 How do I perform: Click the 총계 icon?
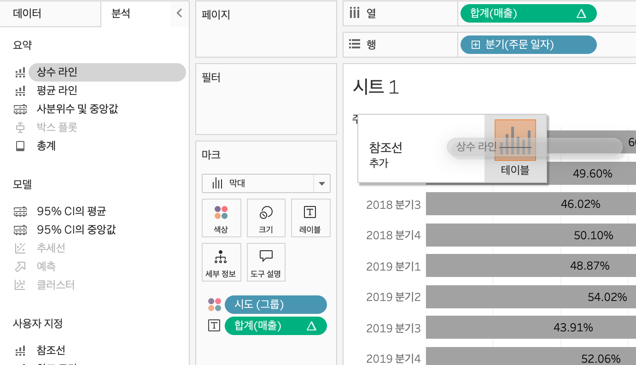click(20, 146)
